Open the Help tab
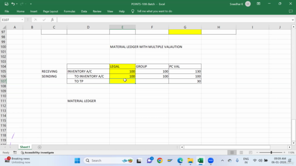This screenshot has width=296, height=166. tap(122, 11)
